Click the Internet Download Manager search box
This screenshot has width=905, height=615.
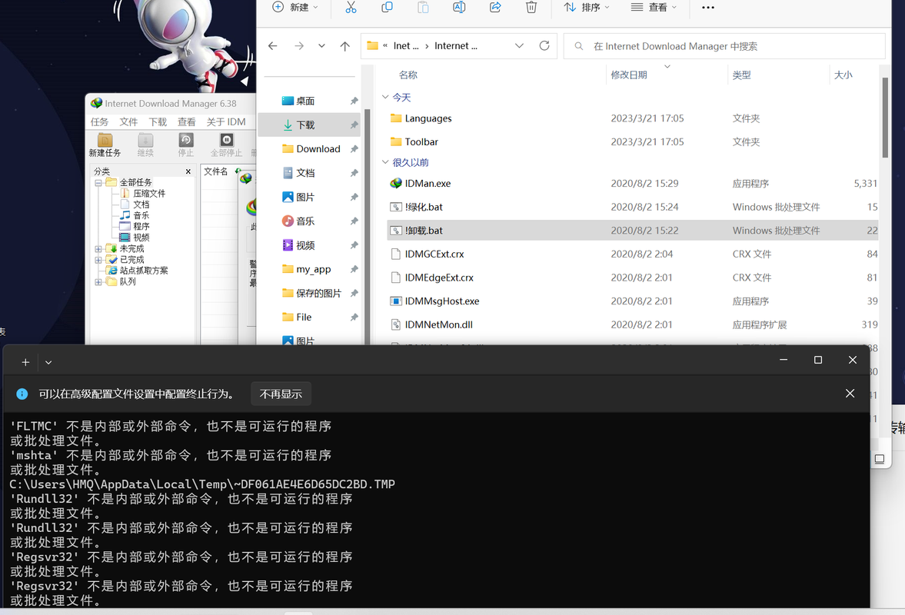(724, 46)
